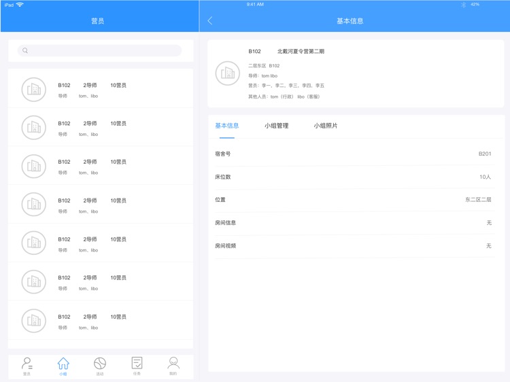This screenshot has width=510, height=382.
Task: Click the 10人 bed count value
Action: pyautogui.click(x=485, y=177)
